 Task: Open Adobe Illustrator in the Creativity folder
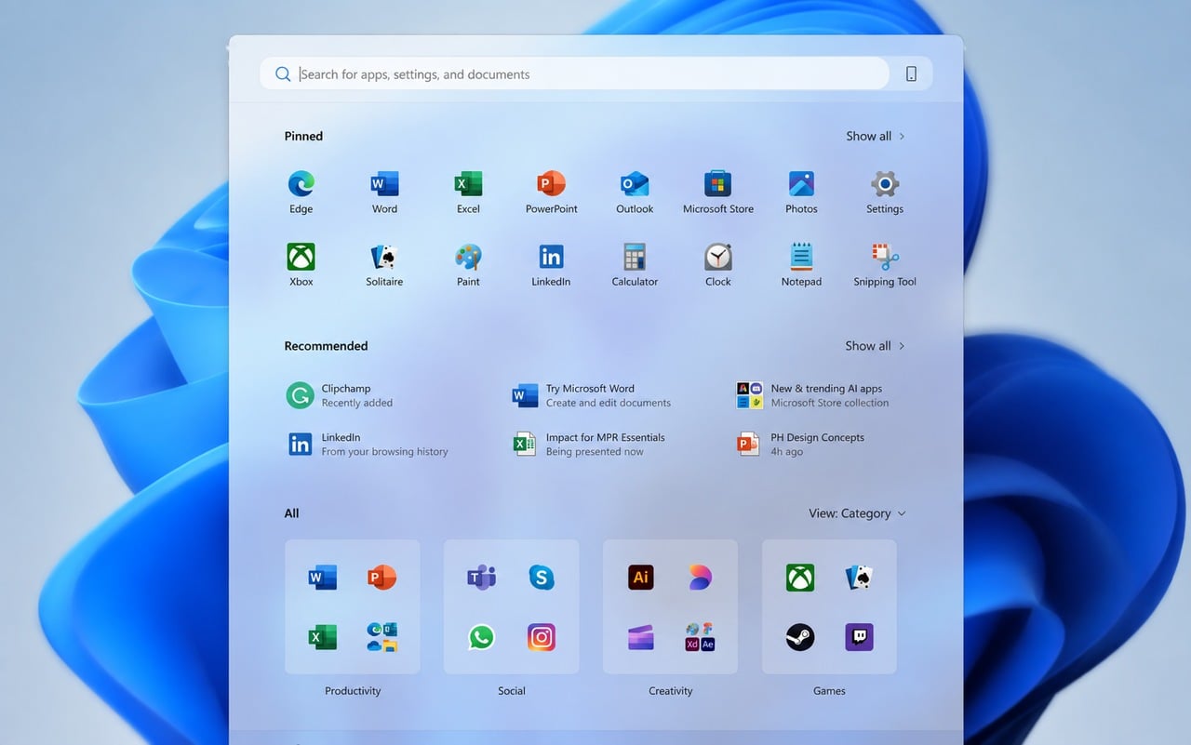pos(640,578)
